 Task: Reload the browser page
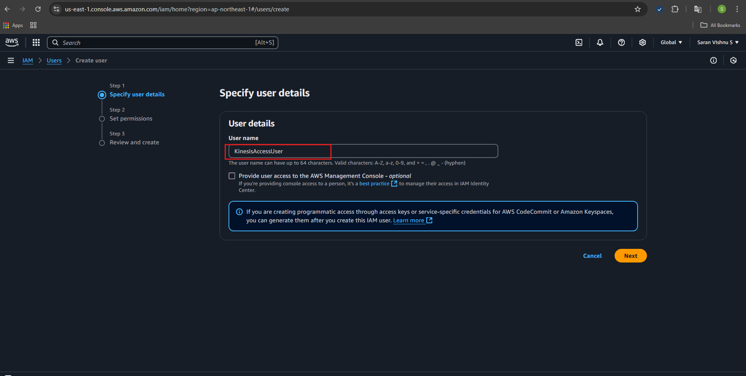pyautogui.click(x=38, y=9)
